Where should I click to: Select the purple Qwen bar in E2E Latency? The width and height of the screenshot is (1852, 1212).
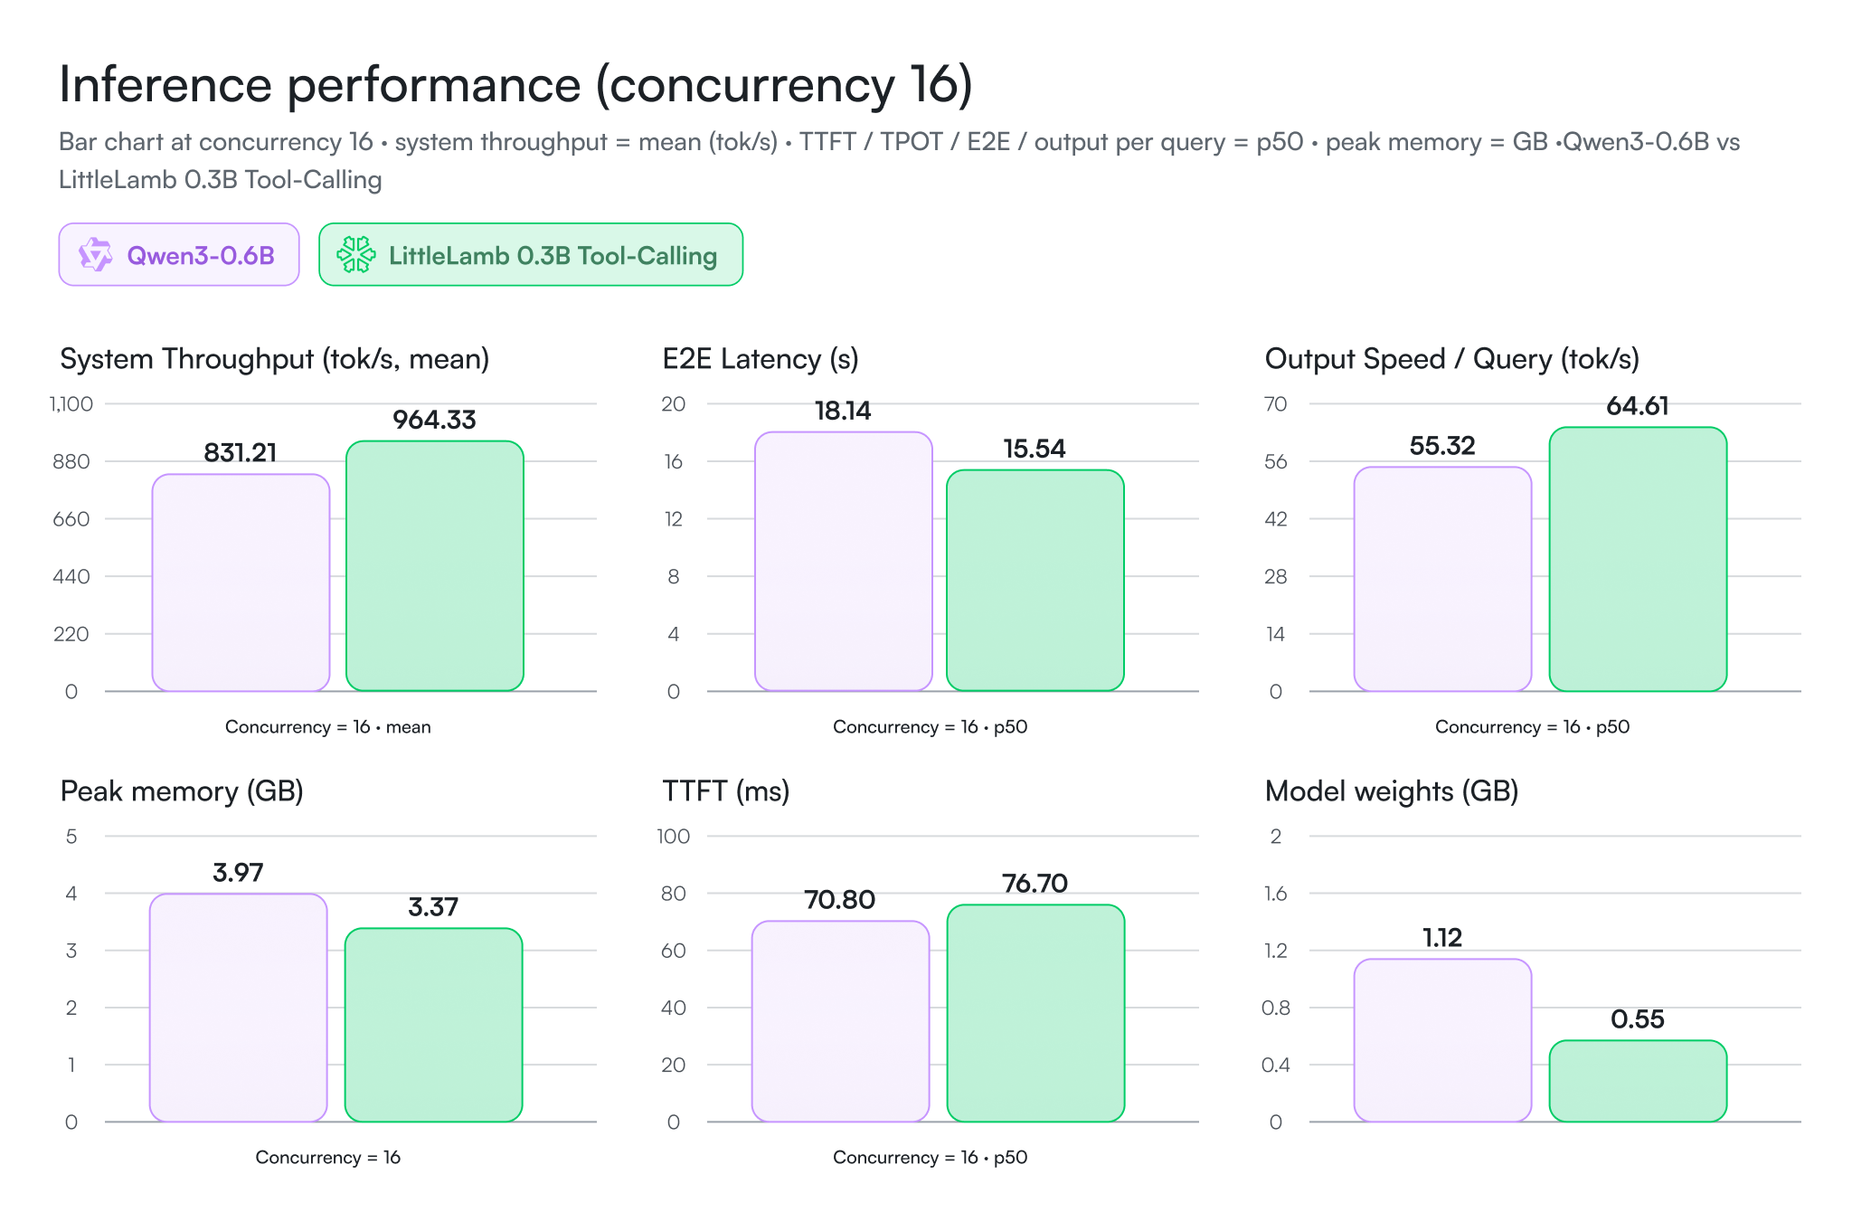click(x=844, y=562)
